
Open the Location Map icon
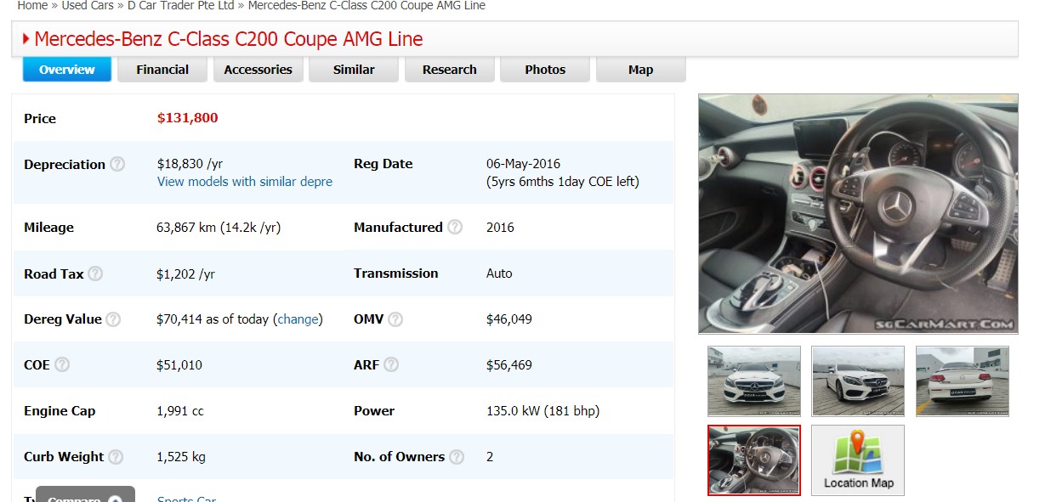858,460
